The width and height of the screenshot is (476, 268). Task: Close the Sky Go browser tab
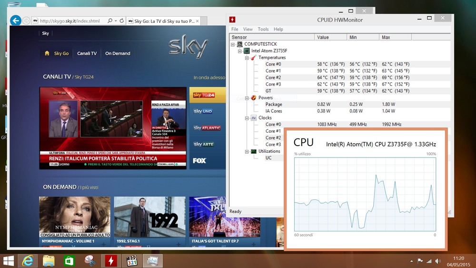[x=198, y=21]
